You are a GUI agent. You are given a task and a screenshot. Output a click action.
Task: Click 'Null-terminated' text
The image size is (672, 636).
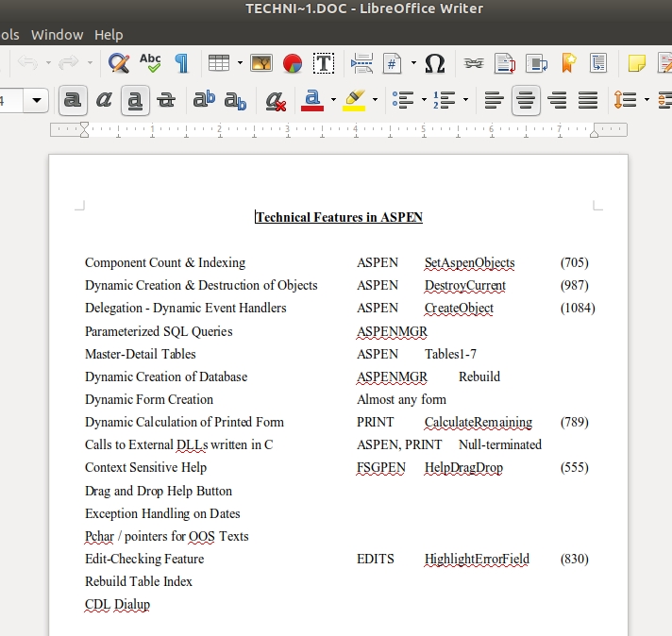click(500, 444)
